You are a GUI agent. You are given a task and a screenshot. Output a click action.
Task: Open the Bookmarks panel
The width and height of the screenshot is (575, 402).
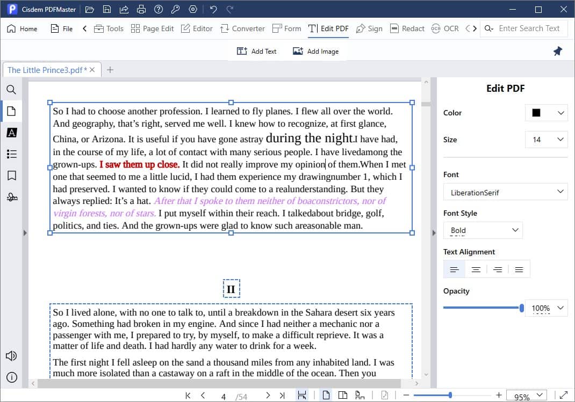11,176
